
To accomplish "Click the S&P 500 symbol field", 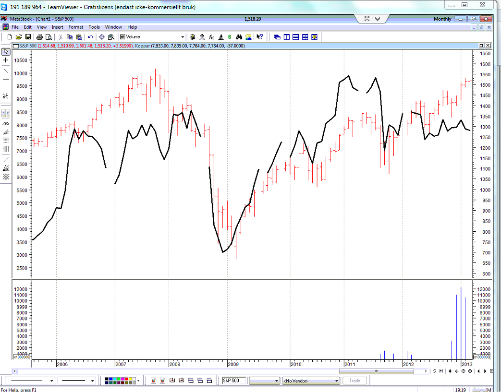I will point(234,380).
